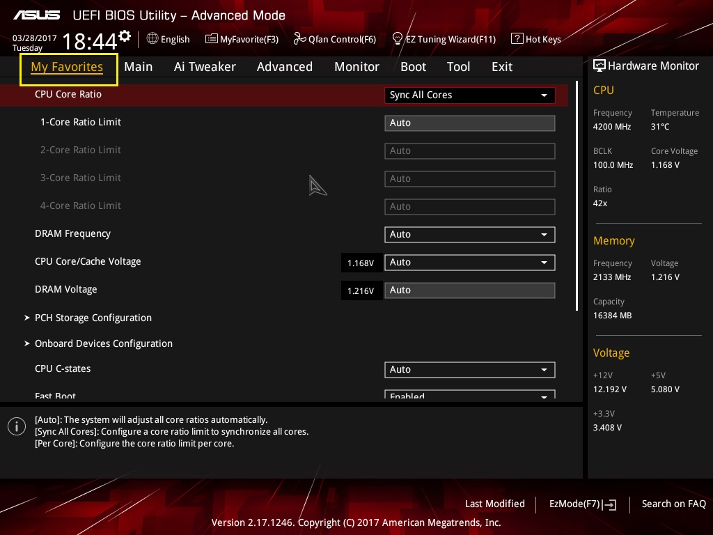Click the 31°C temperature value

pyautogui.click(x=660, y=127)
